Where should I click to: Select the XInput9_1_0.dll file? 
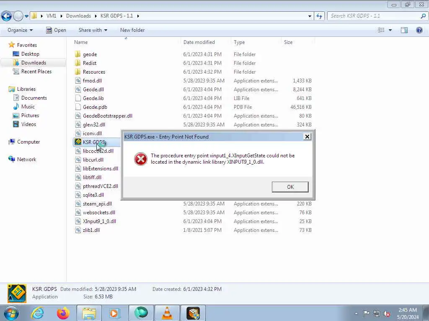pyautogui.click(x=99, y=221)
